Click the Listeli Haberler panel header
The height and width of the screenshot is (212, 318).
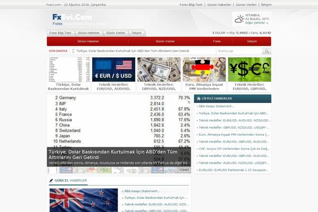[233, 99]
